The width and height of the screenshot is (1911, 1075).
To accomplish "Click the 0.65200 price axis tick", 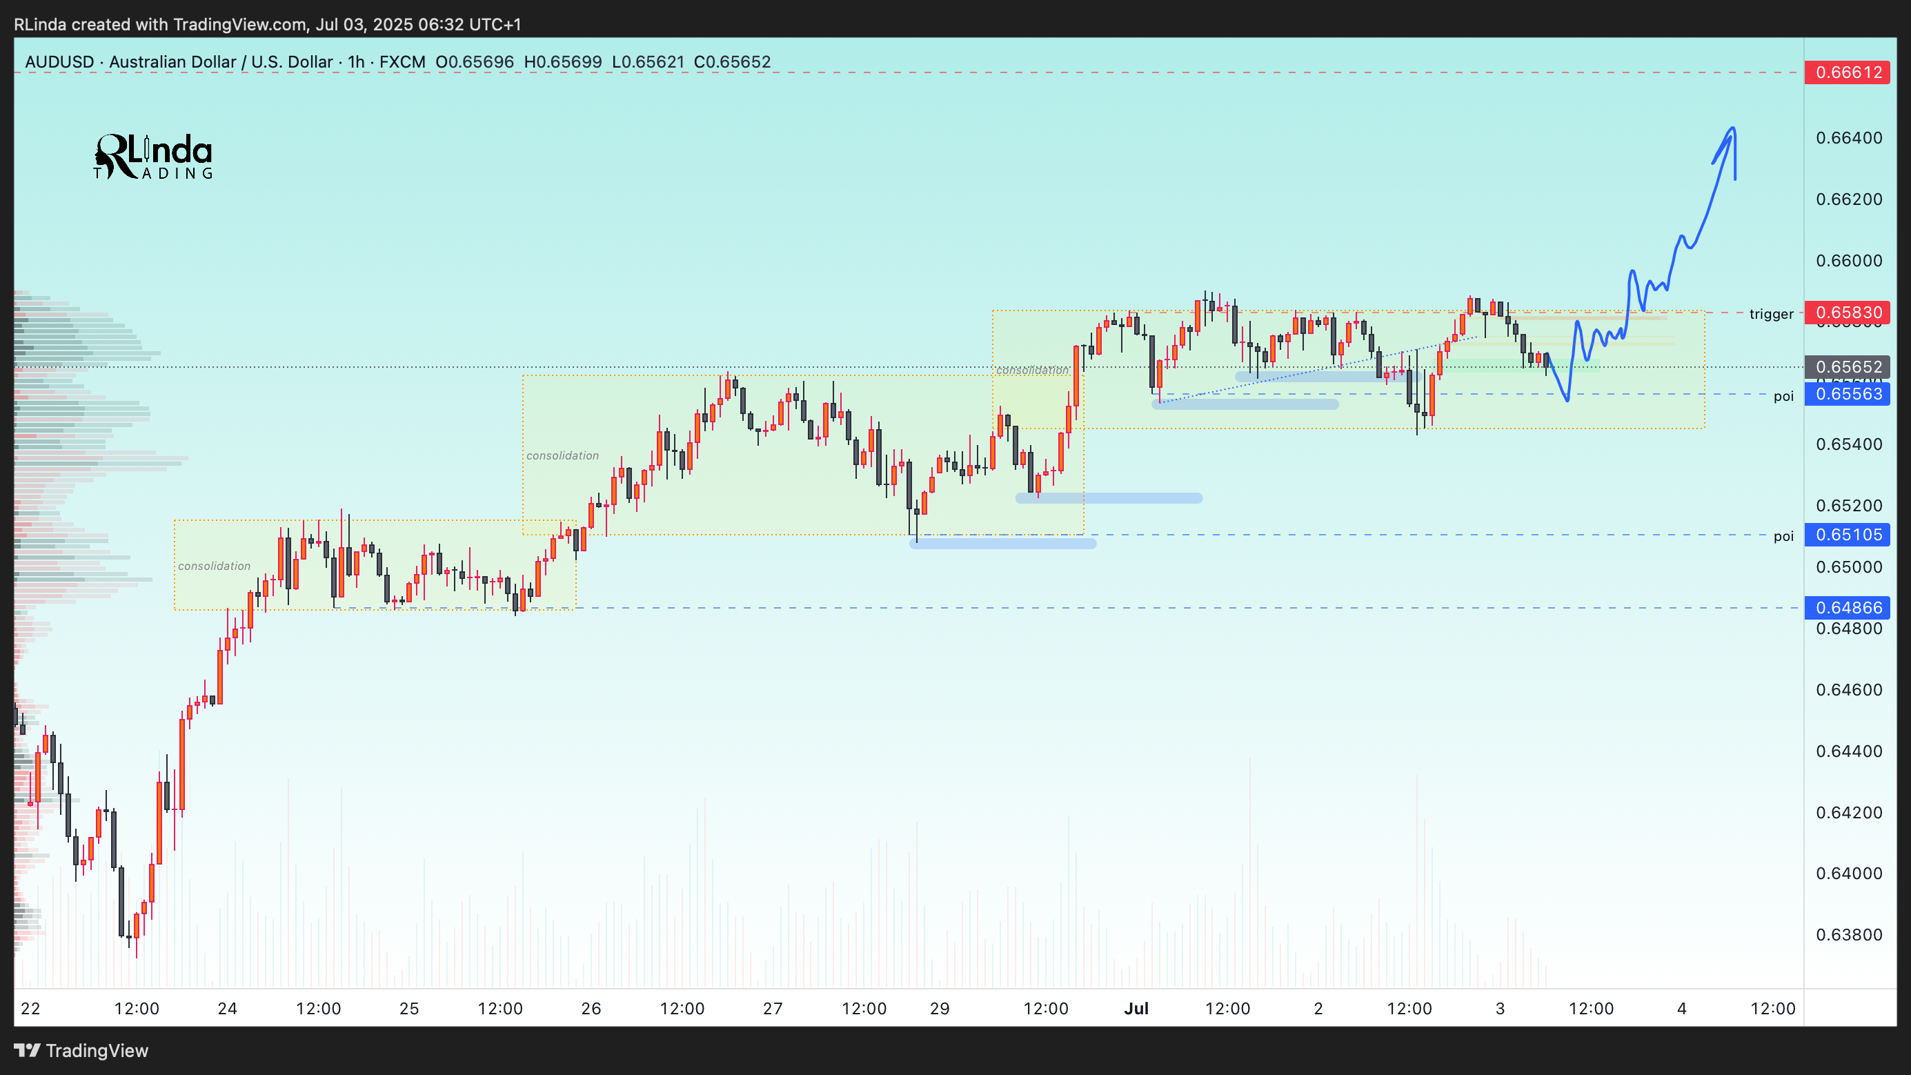I will 1849,506.
